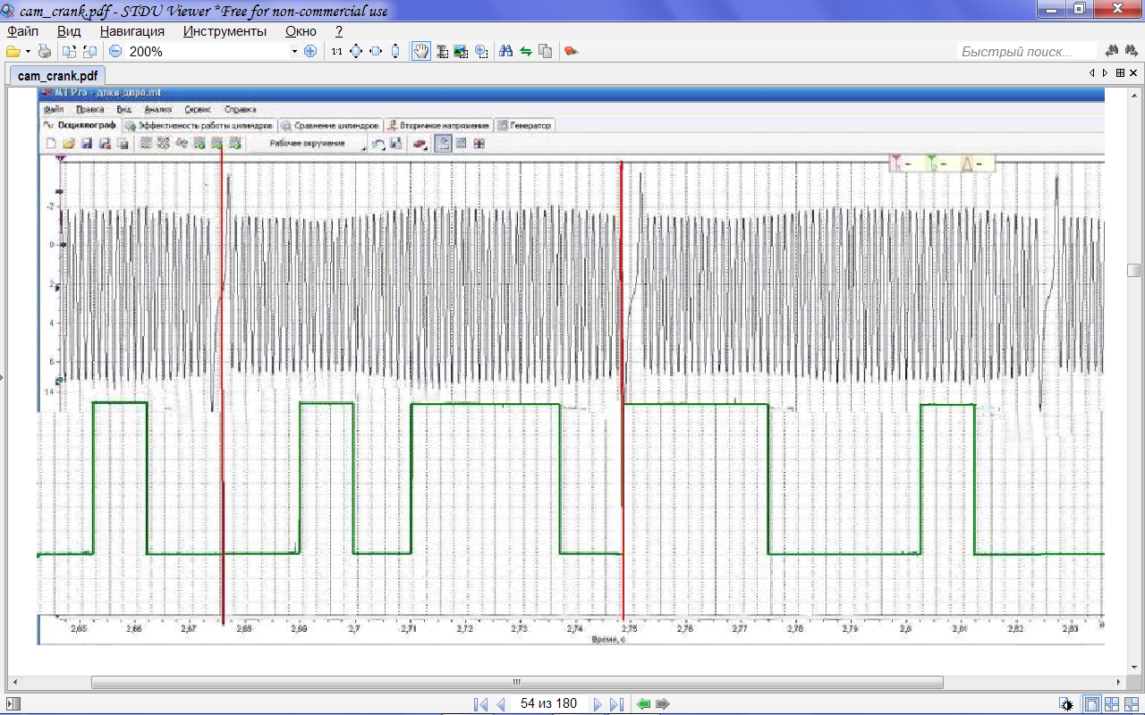Zoom out using the minus button
This screenshot has height=715, width=1145.
[114, 51]
